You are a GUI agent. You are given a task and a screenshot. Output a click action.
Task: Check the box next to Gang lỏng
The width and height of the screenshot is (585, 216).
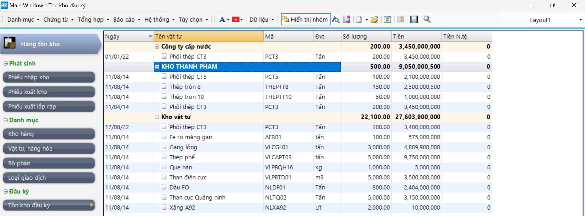pos(164,147)
